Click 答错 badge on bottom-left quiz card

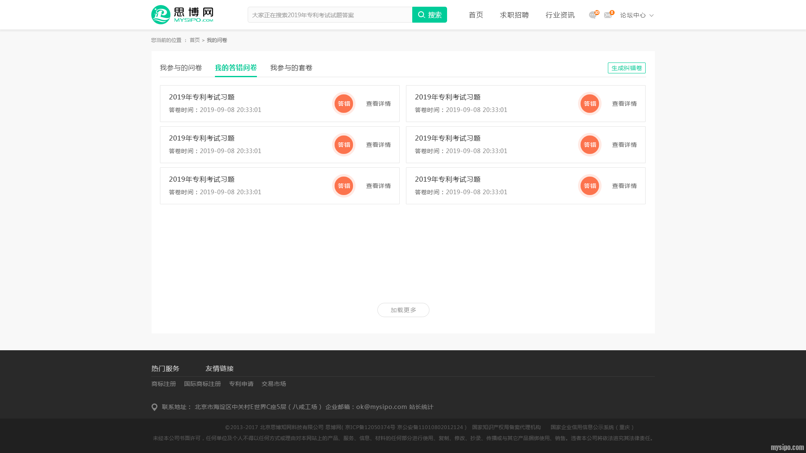point(344,186)
